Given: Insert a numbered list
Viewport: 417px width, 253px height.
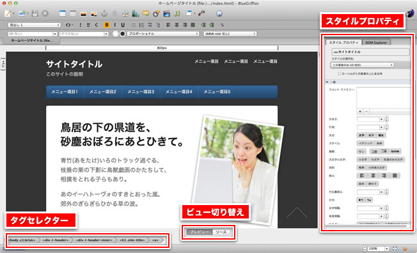Looking at the screenshot, I should (142, 25).
